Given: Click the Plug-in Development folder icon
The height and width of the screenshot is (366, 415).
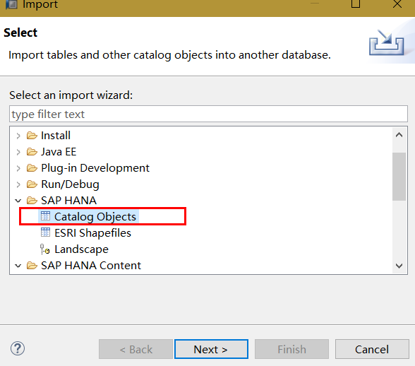Looking at the screenshot, I should 32,168.
